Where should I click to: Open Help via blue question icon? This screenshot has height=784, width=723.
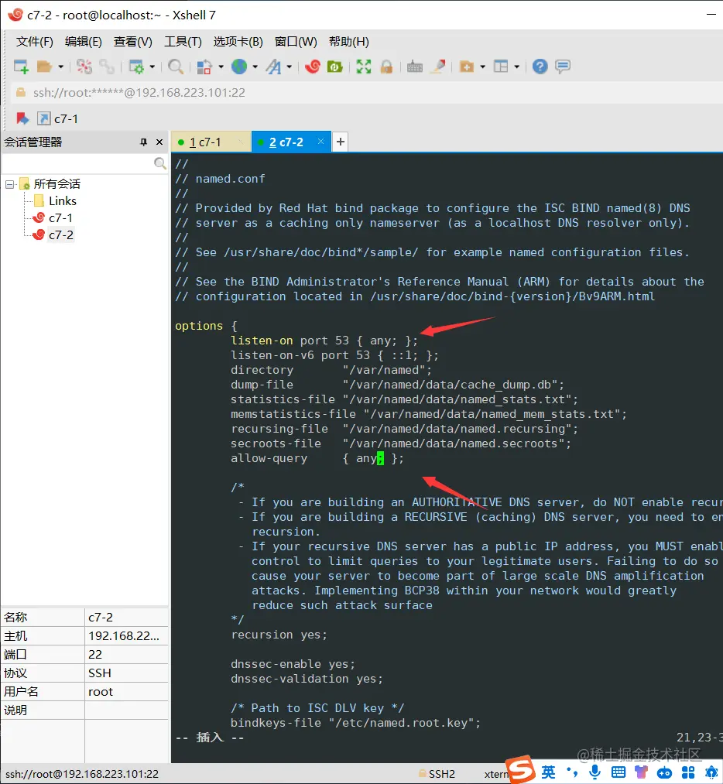coord(540,67)
